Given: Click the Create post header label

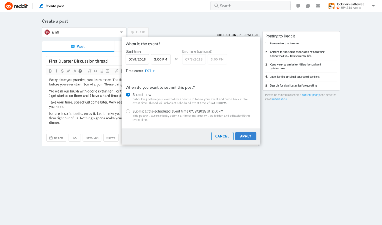Looking at the screenshot, I should tap(54, 6).
